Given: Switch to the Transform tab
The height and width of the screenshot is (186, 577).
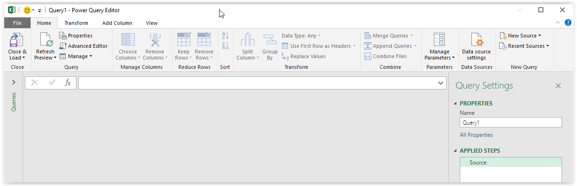Looking at the screenshot, I should click(x=76, y=23).
